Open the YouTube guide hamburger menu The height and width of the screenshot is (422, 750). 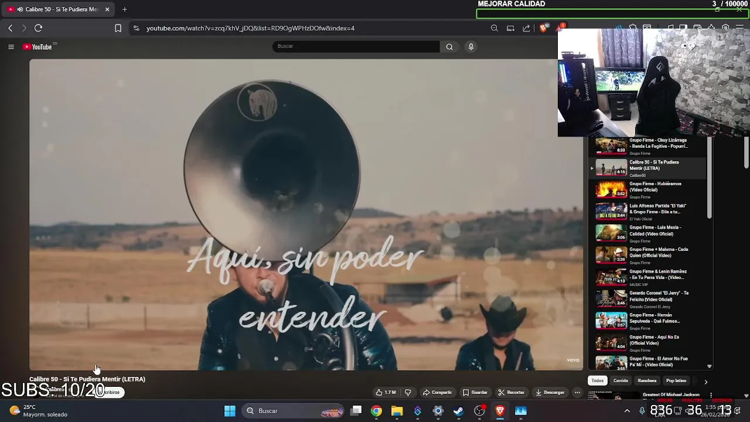tap(11, 47)
